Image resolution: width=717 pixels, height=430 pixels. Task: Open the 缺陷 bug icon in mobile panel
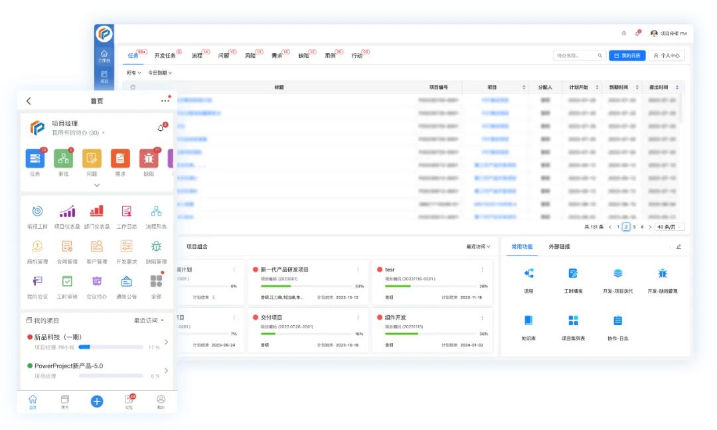pos(149,159)
